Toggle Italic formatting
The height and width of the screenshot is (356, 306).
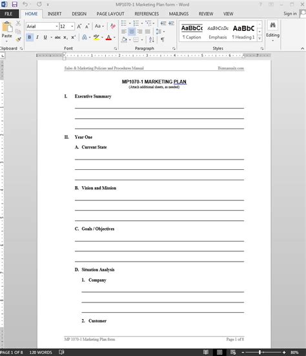(x=37, y=37)
